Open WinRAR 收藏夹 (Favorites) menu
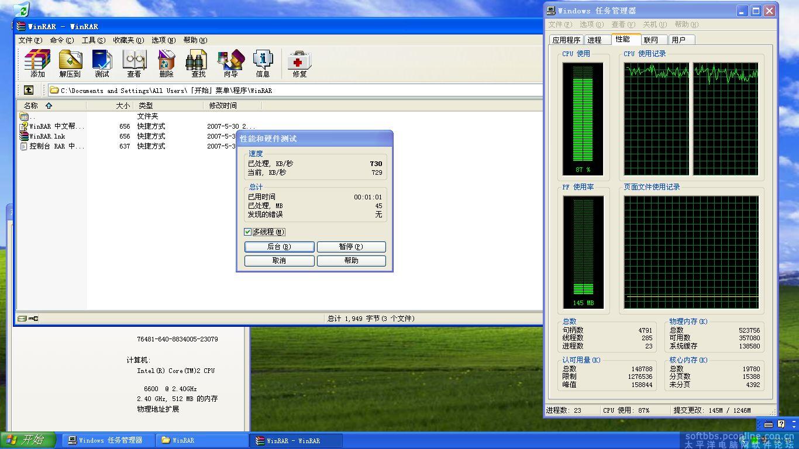Viewport: 799px width, 449px height. [128, 40]
